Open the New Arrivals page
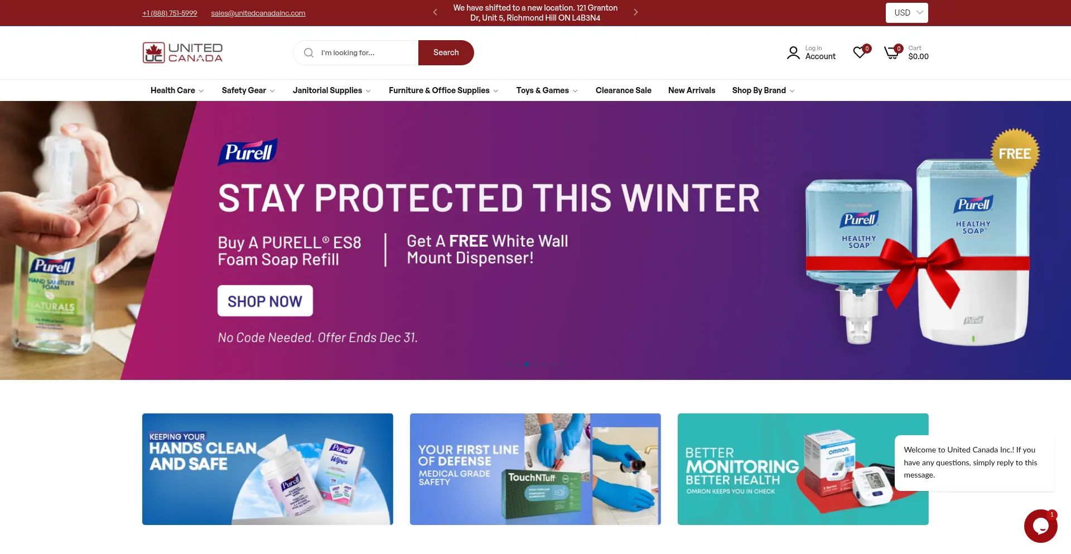The image size is (1071, 554). click(x=691, y=90)
